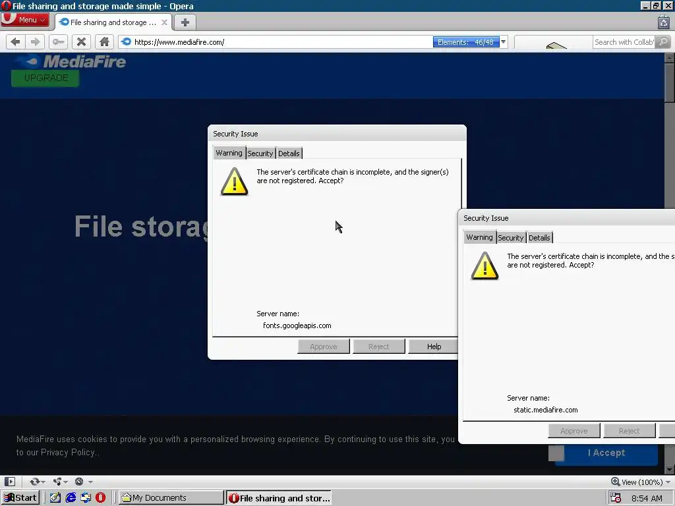Toggle the Opera panel sidebar icon

[x=10, y=482]
